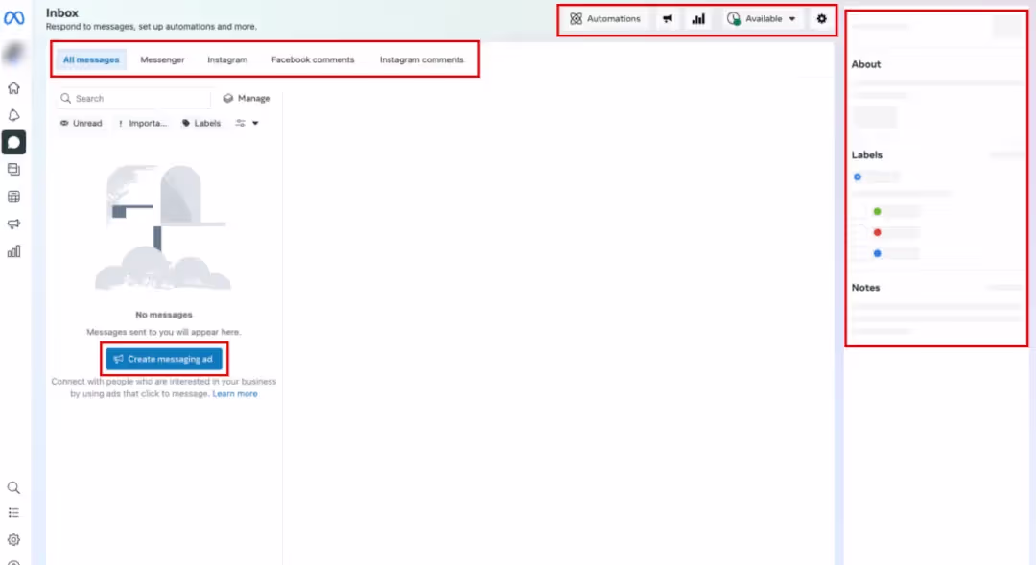Open Inbox settings gear at top right
The width and height of the screenshot is (1036, 565).
(821, 18)
